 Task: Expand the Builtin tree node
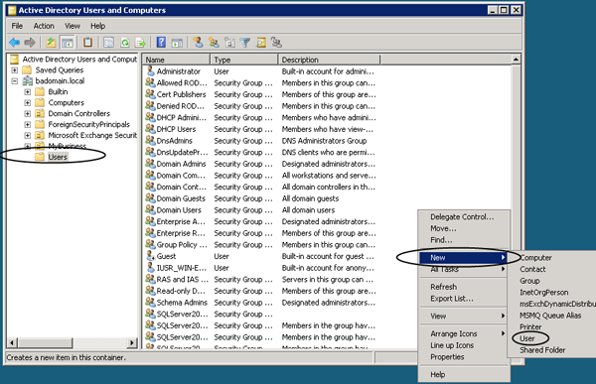click(x=28, y=92)
